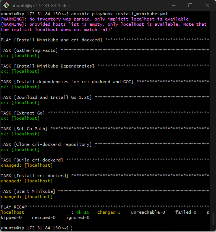Close the terminal window

207,5
